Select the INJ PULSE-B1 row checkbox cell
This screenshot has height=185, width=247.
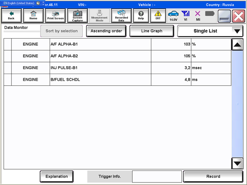pyautogui.click(x=7, y=68)
